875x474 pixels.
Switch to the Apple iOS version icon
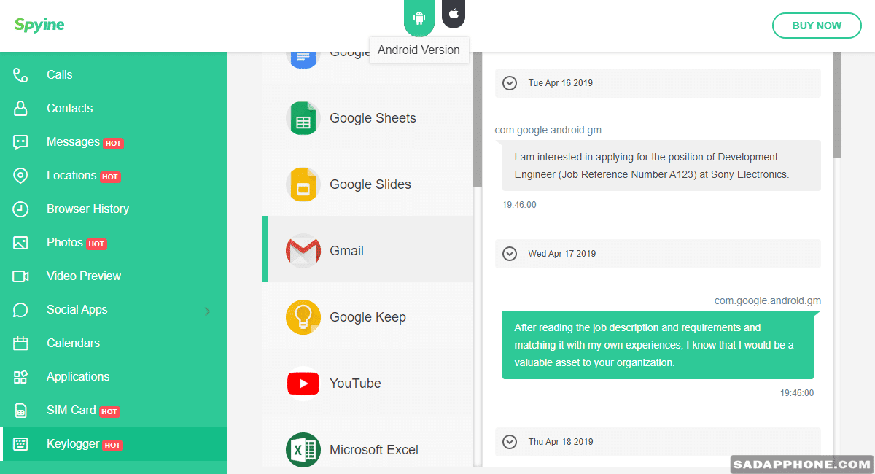coord(454,14)
